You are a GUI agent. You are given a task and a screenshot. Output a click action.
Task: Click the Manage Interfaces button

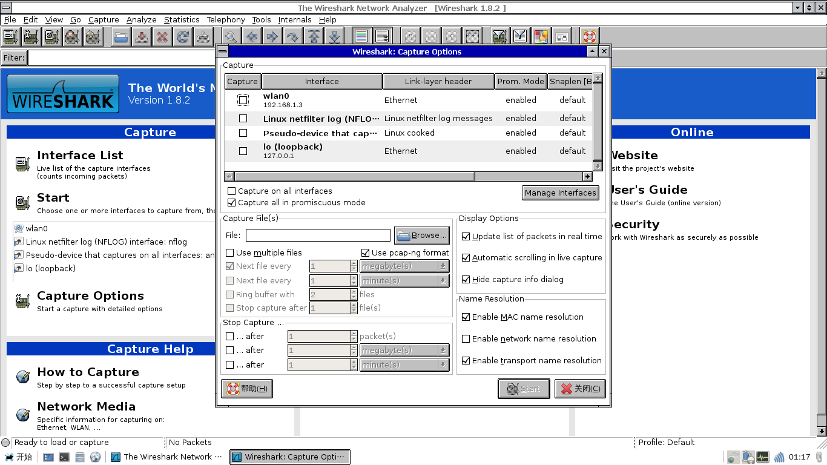(x=561, y=193)
